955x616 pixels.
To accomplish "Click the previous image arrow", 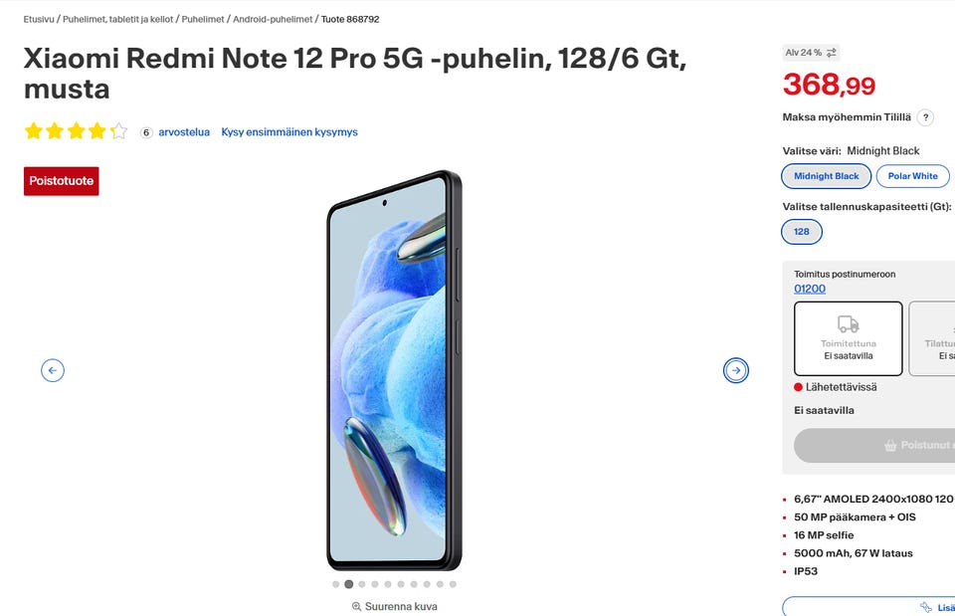I will click(53, 370).
